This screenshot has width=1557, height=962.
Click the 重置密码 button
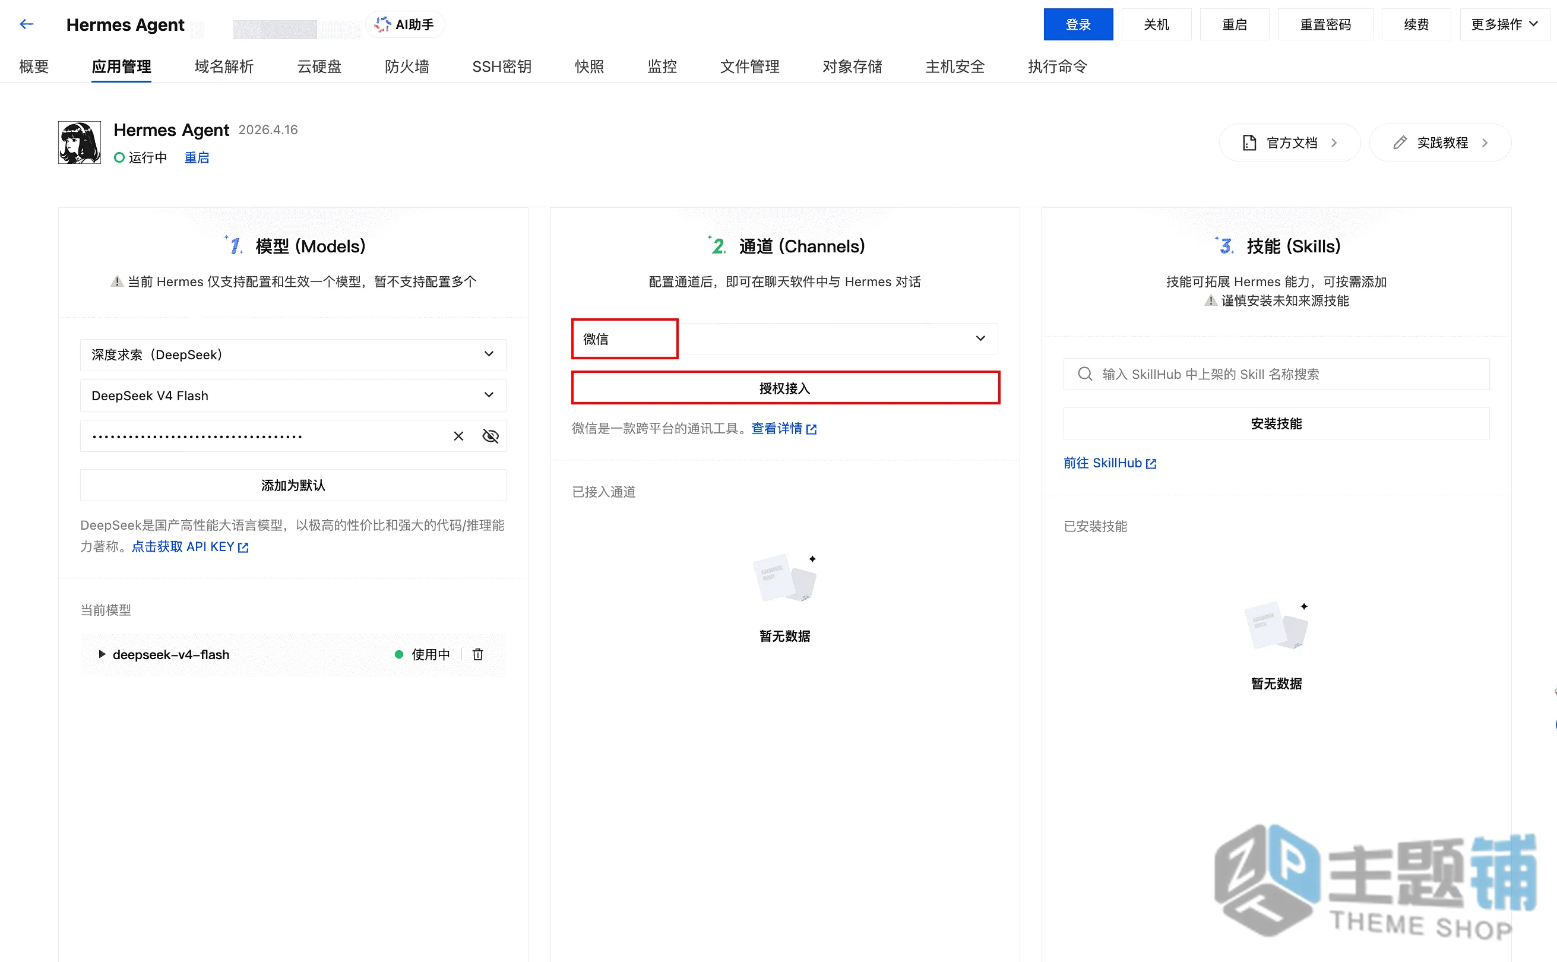1325,24
